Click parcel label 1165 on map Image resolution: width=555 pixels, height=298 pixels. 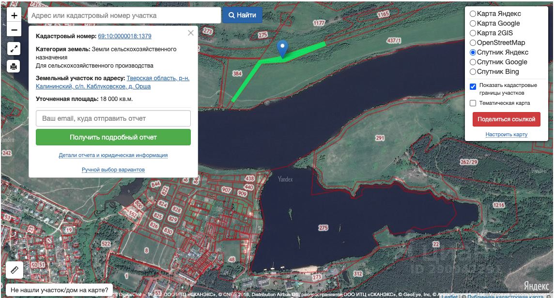tap(384, 14)
